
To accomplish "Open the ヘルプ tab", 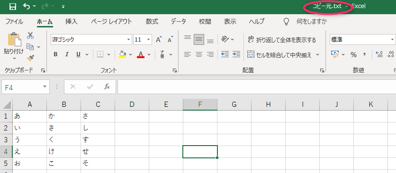I will pos(257,21).
